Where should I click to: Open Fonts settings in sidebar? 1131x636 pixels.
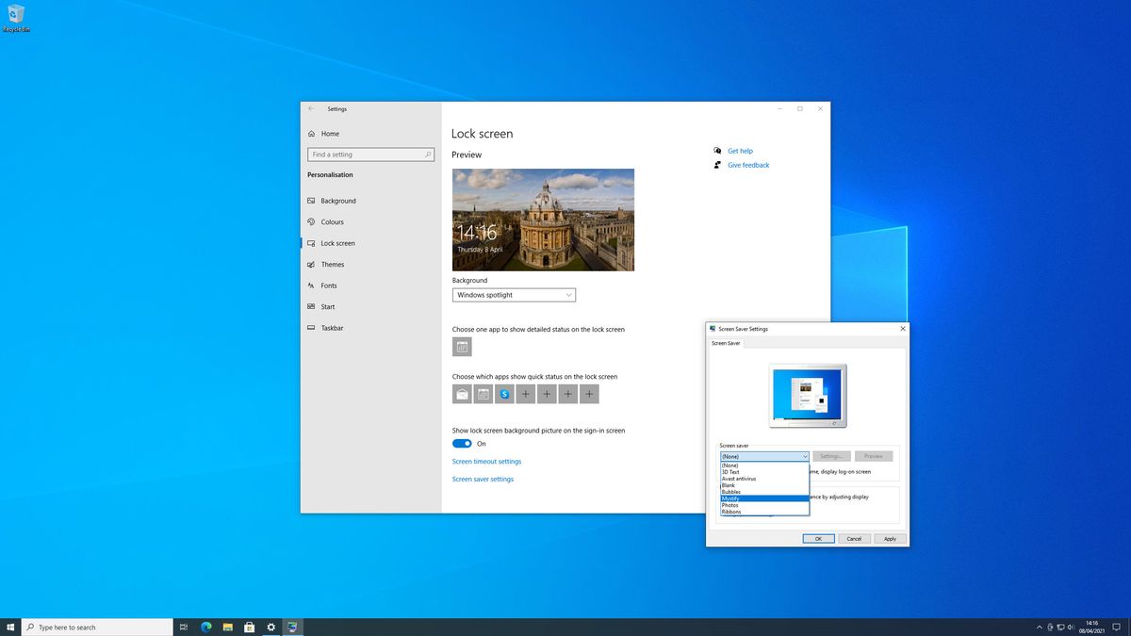[329, 285]
